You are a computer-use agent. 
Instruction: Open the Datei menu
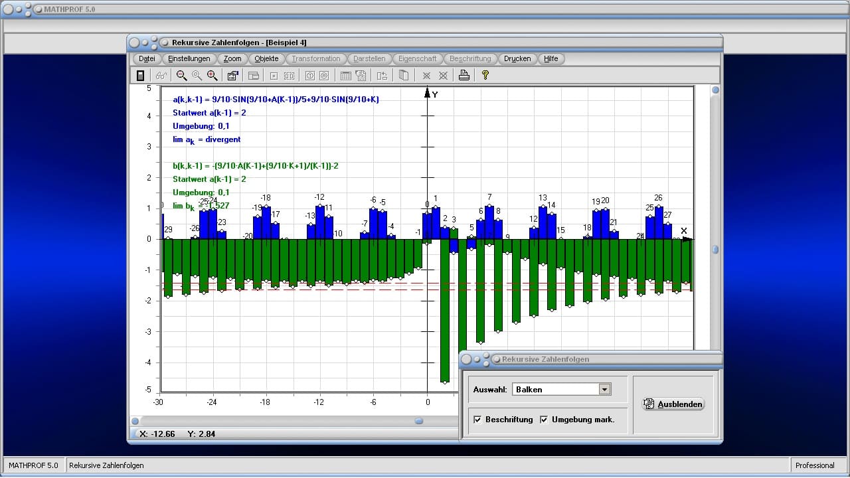coord(147,58)
